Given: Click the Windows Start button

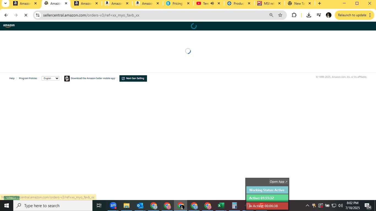Looking at the screenshot, I should pos(7,206).
